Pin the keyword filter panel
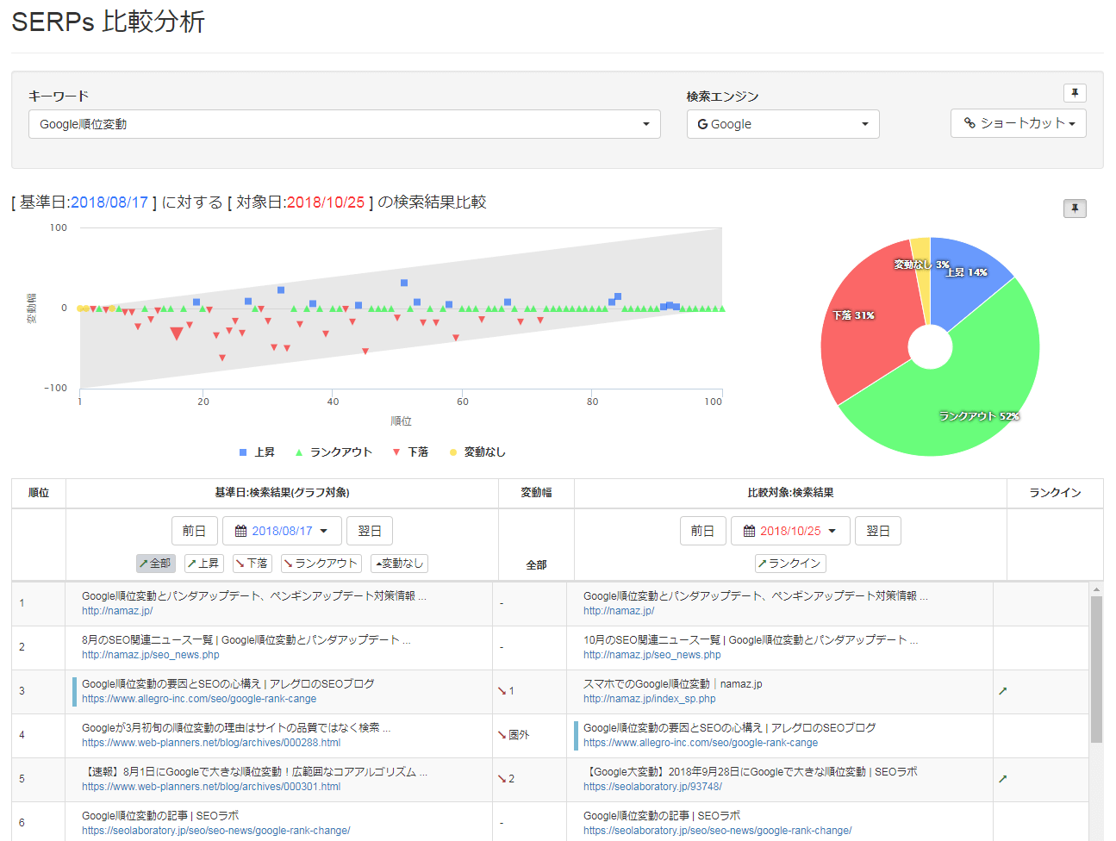Screen dimensions: 1116x841 click(1075, 93)
